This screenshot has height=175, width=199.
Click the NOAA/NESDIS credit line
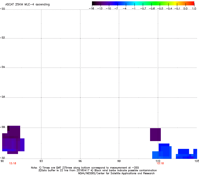[116, 173]
